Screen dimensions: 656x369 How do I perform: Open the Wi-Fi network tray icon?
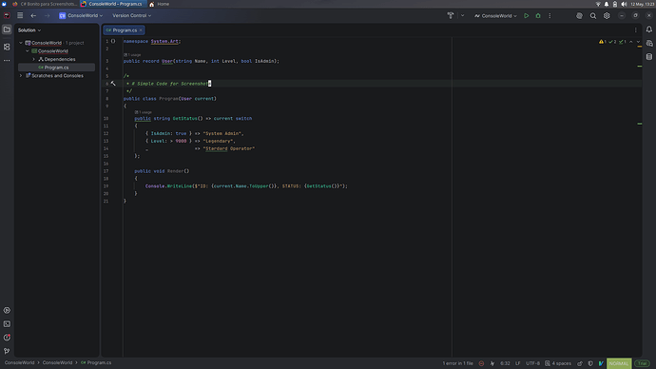click(598, 4)
